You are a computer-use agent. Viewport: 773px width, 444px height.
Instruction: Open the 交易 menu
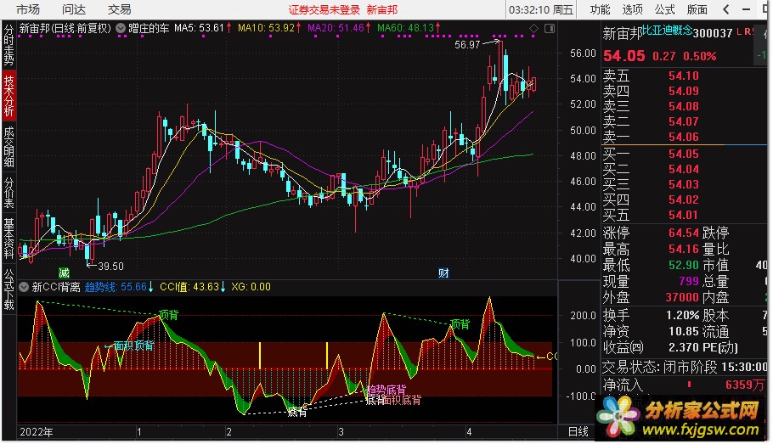point(119,9)
